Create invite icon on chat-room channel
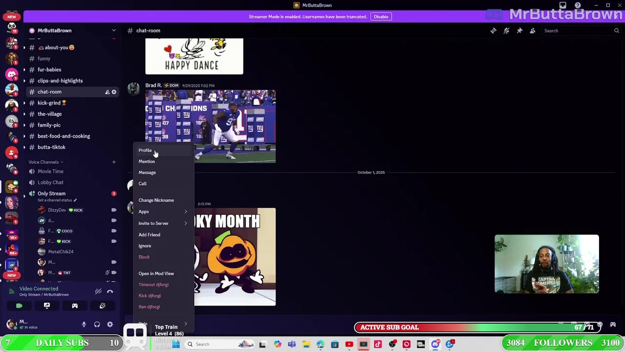The width and height of the screenshot is (625, 352). 107,92
